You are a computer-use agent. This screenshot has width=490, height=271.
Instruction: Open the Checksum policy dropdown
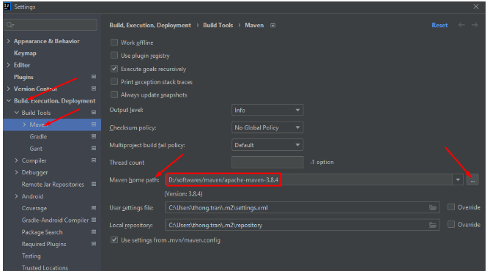267,127
